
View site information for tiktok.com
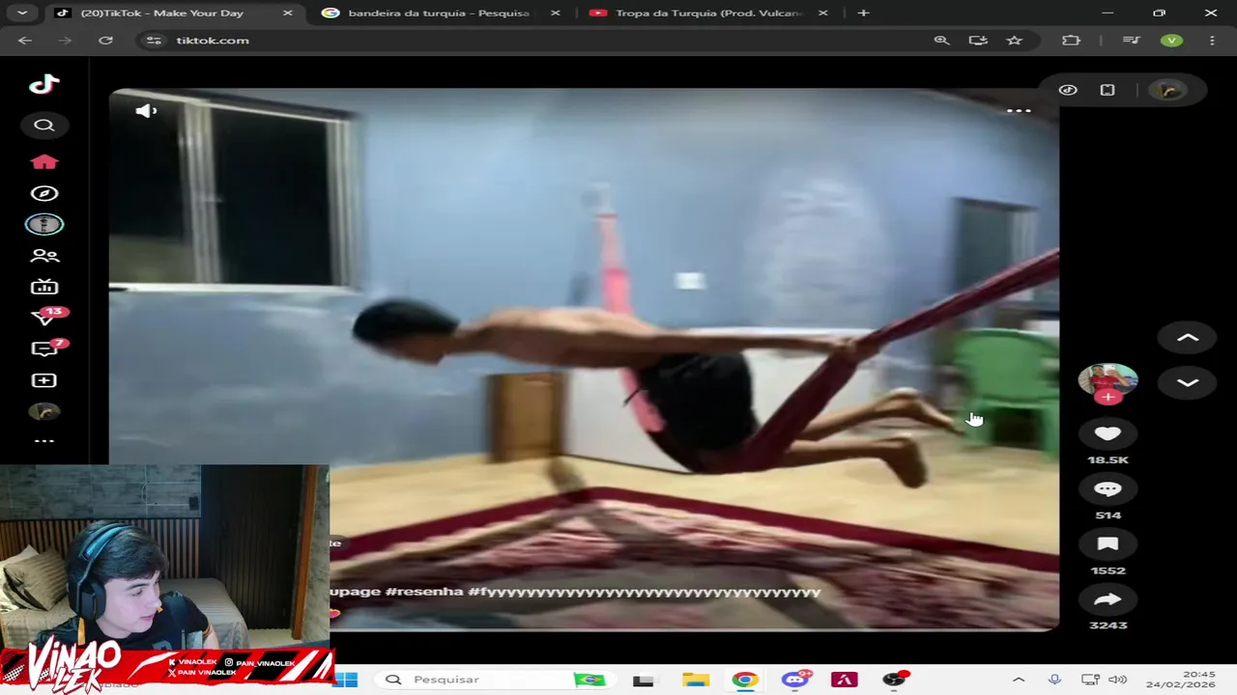tap(154, 41)
